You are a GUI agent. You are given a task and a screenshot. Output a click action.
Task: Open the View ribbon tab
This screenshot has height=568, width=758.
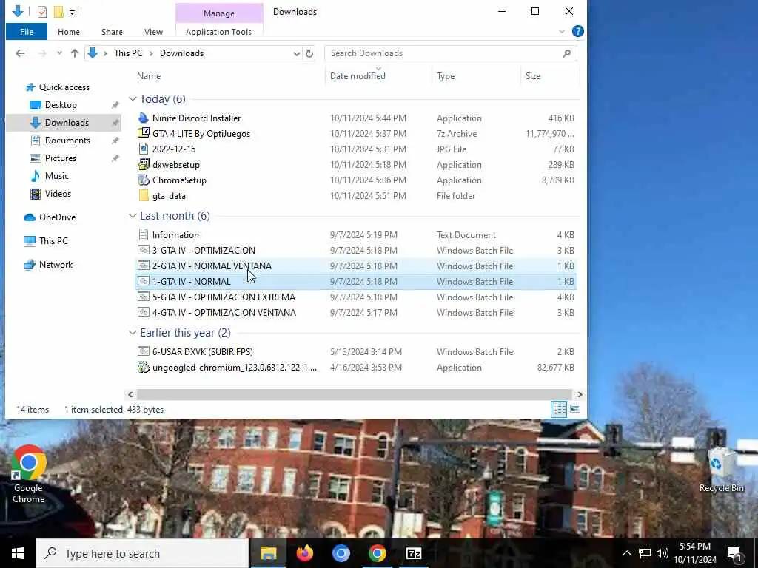[x=153, y=32]
